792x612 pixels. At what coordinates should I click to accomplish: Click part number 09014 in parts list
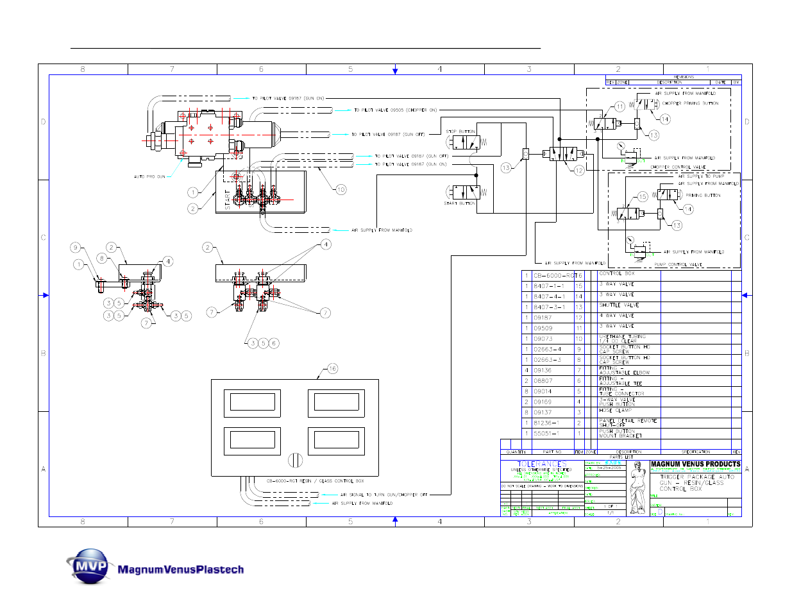click(x=543, y=391)
